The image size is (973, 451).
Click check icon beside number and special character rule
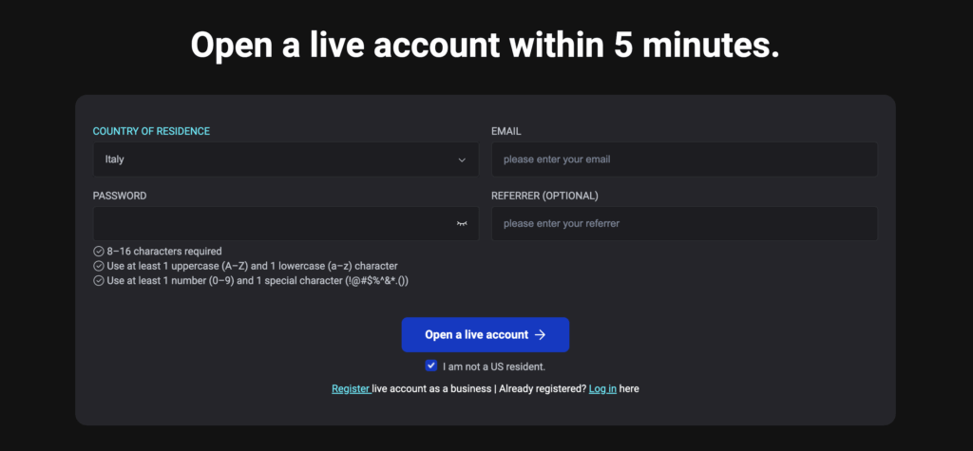point(99,281)
